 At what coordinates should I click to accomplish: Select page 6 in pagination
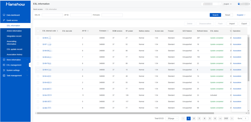[215, 118]
